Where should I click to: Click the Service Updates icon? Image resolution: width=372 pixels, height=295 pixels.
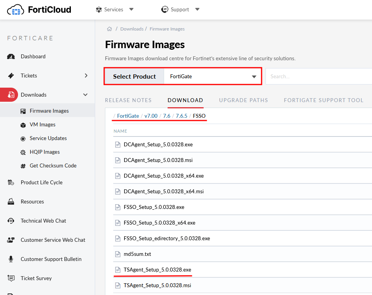[x=23, y=139]
